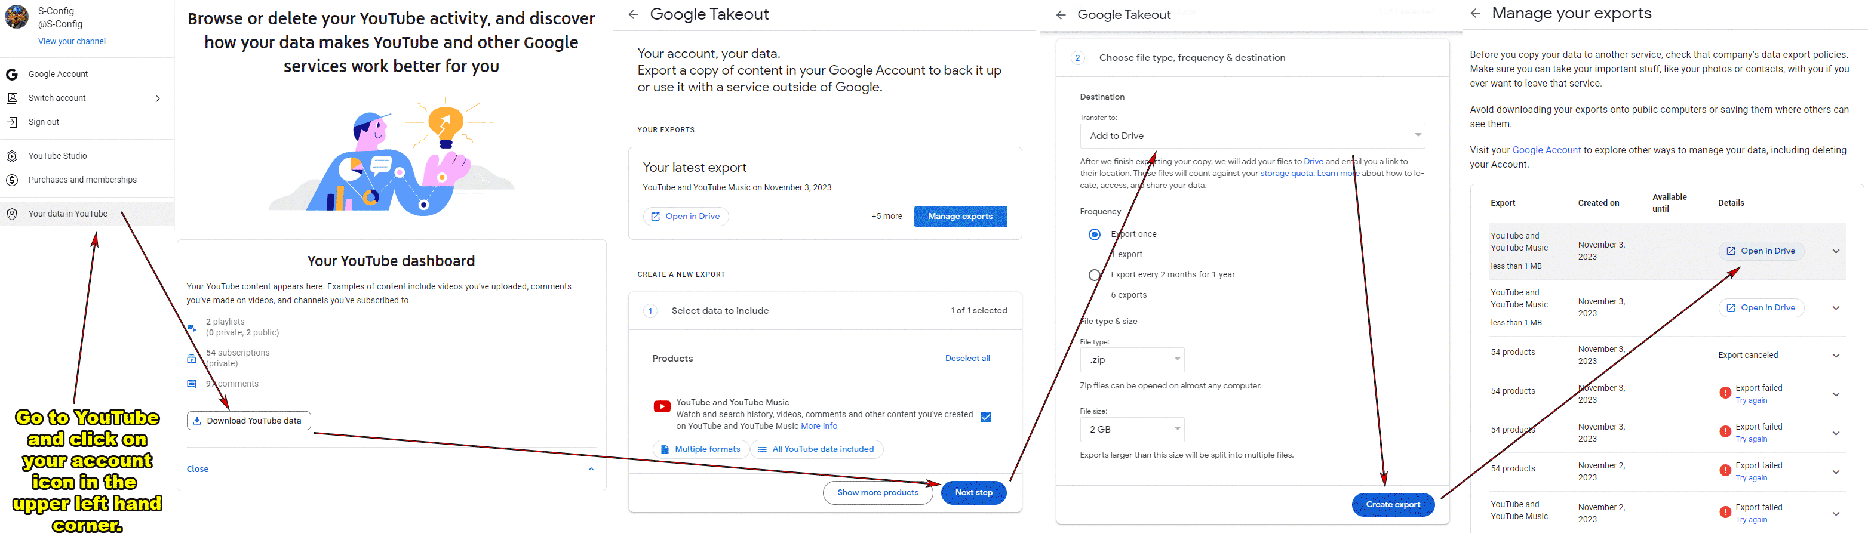1868x546 pixels.
Task: Go back from first Google Takeout page
Action: point(633,14)
